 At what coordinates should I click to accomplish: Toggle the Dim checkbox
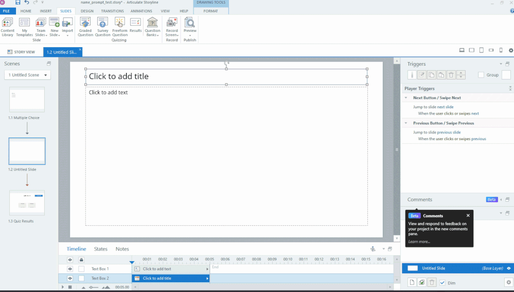442,283
